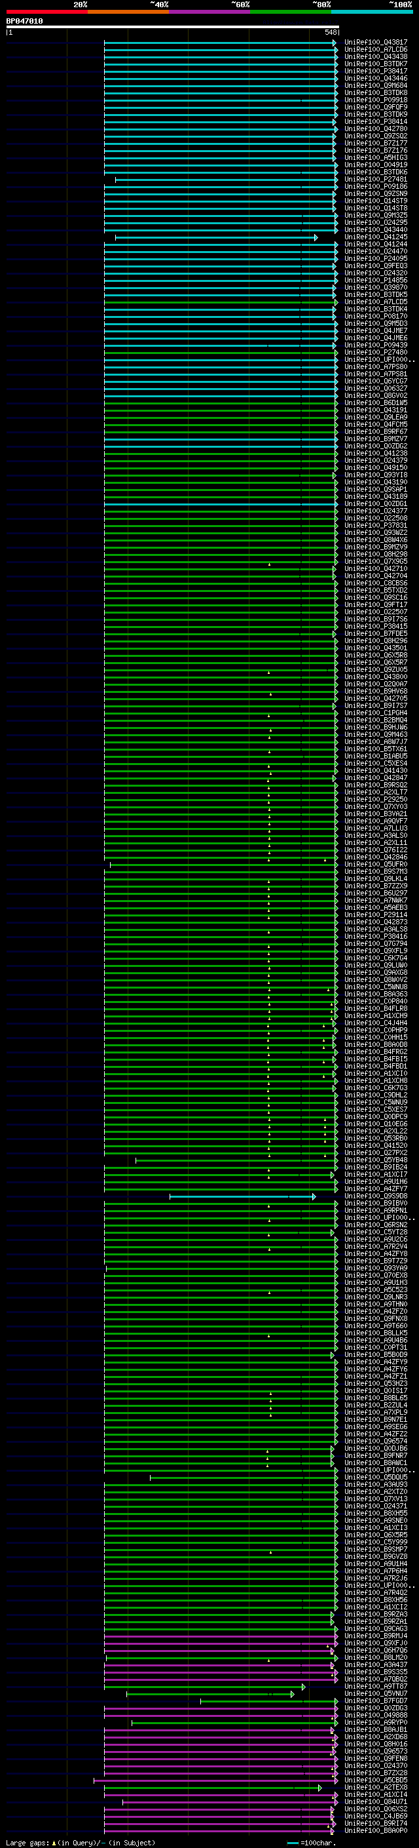Open hit UniRef100_Q43817
This screenshot has height=1848, width=419.
375,43
